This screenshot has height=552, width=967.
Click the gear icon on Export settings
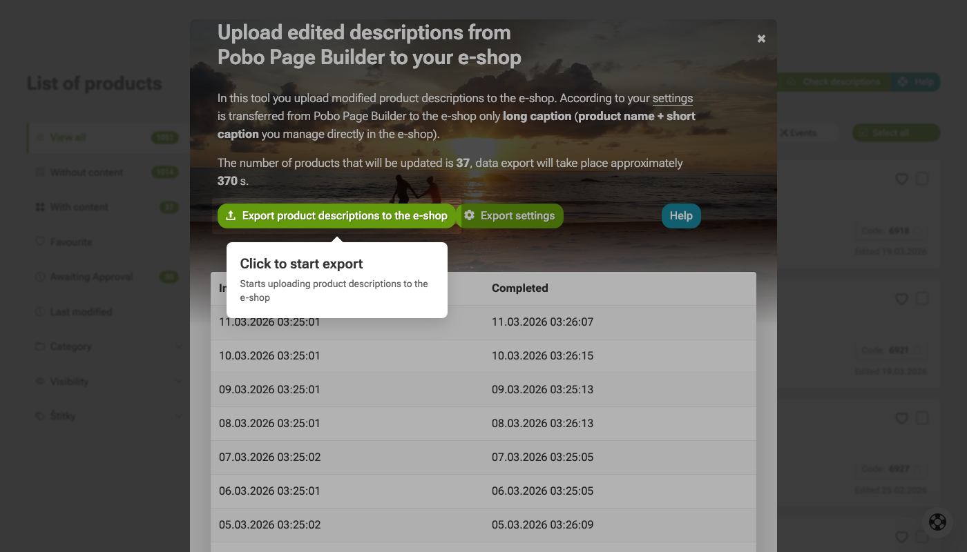(x=470, y=215)
